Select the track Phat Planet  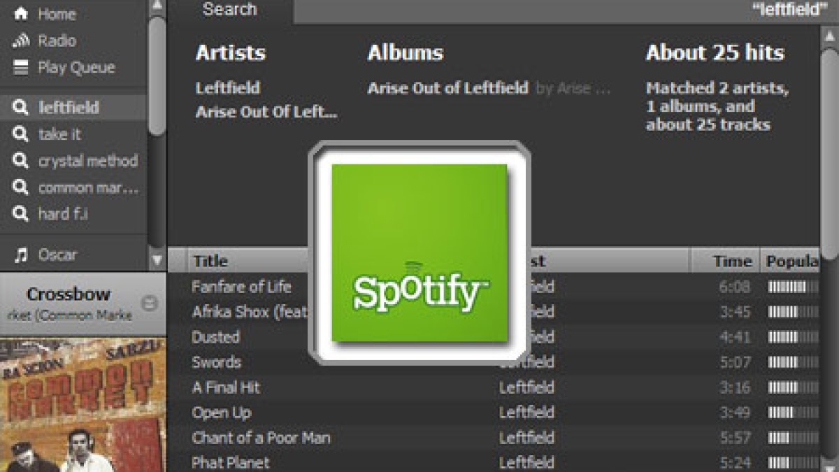pyautogui.click(x=231, y=463)
